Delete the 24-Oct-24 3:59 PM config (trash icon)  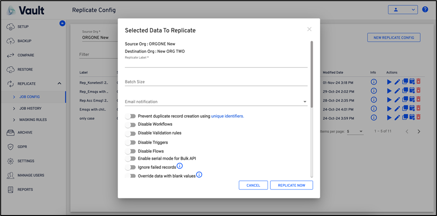click(x=418, y=117)
